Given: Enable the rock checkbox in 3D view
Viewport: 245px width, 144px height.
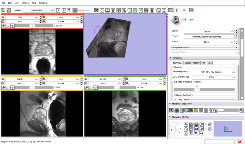Looking at the screenshot, I should point(206,129).
